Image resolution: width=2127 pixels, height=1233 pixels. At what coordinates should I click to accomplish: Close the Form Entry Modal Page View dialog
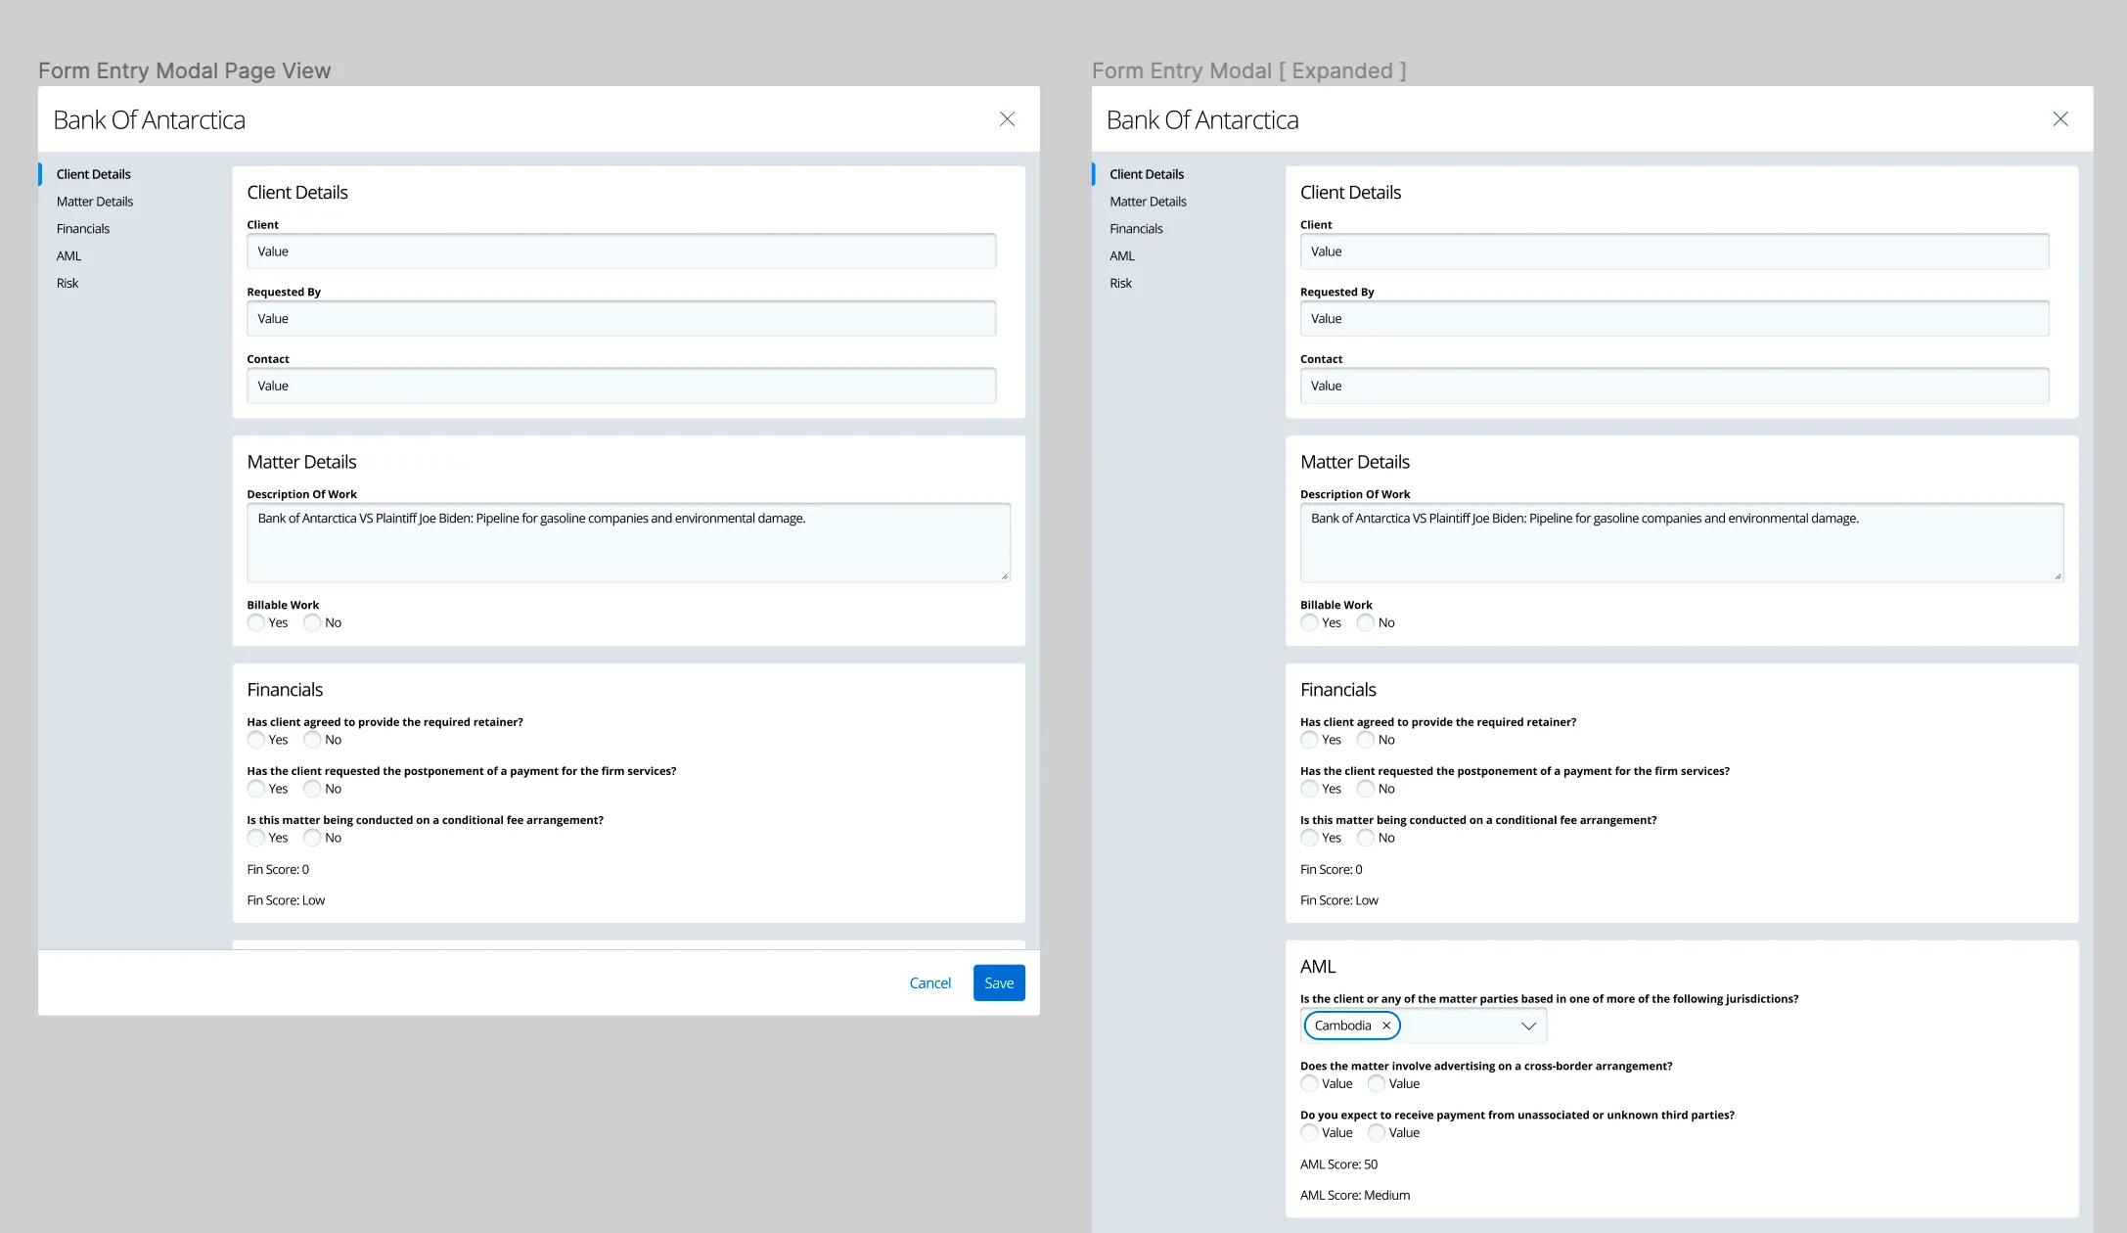click(x=1007, y=119)
